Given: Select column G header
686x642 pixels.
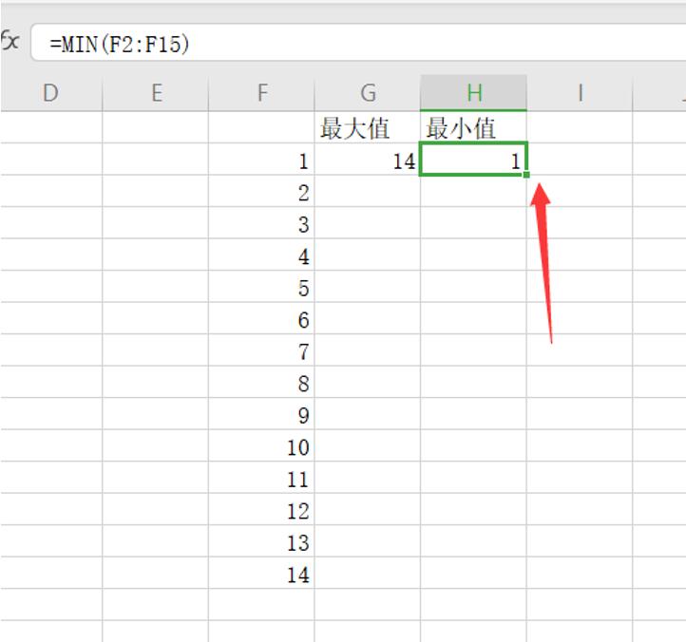Looking at the screenshot, I should (368, 93).
